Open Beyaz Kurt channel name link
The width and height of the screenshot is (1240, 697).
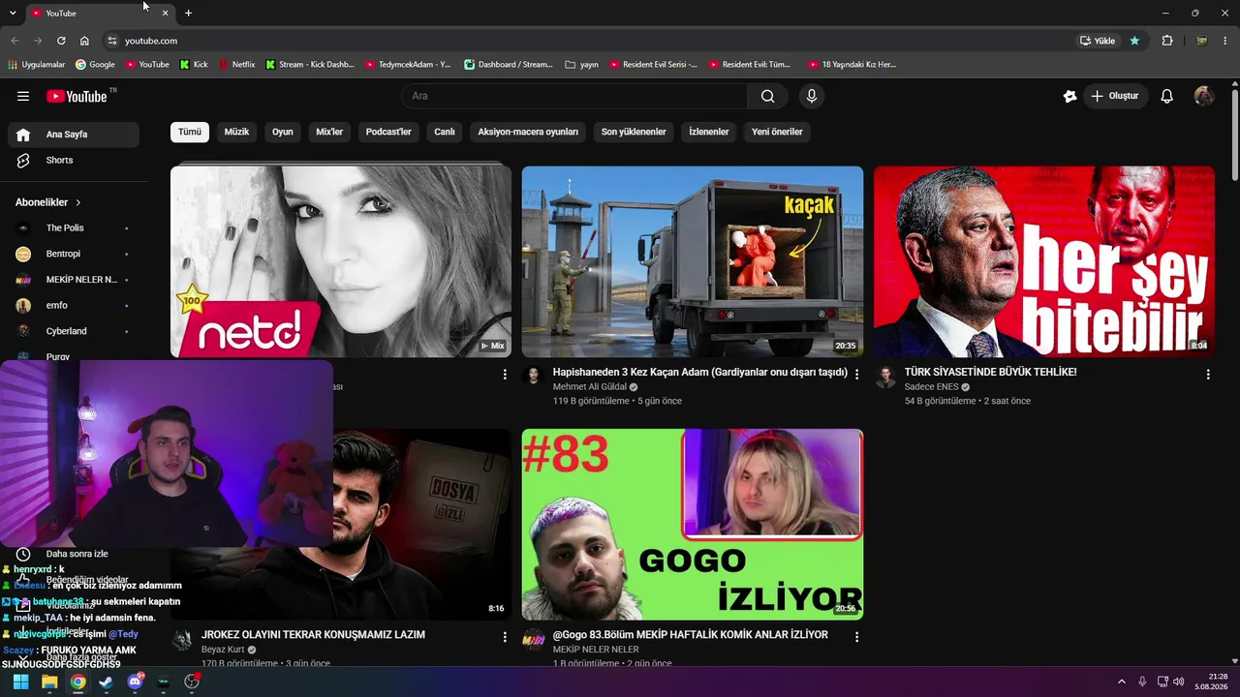pyautogui.click(x=223, y=650)
